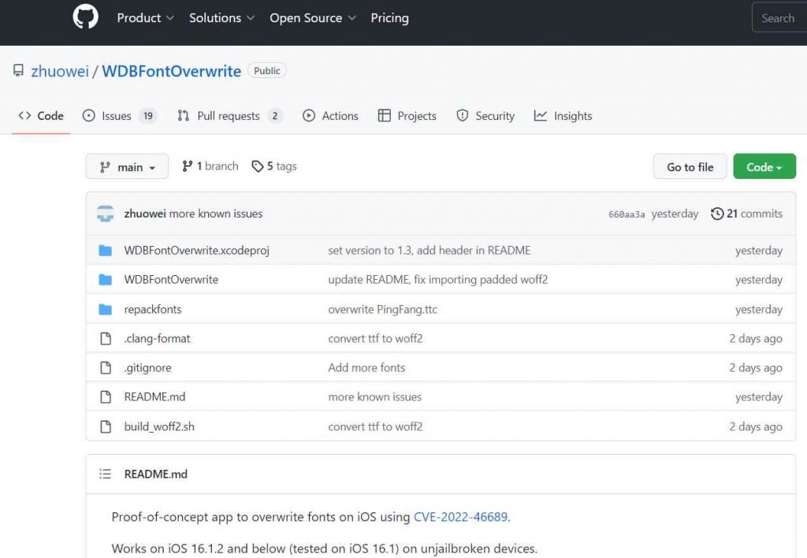Click the repository icon beside zhuowei
This screenshot has width=807, height=558.
pos(19,70)
